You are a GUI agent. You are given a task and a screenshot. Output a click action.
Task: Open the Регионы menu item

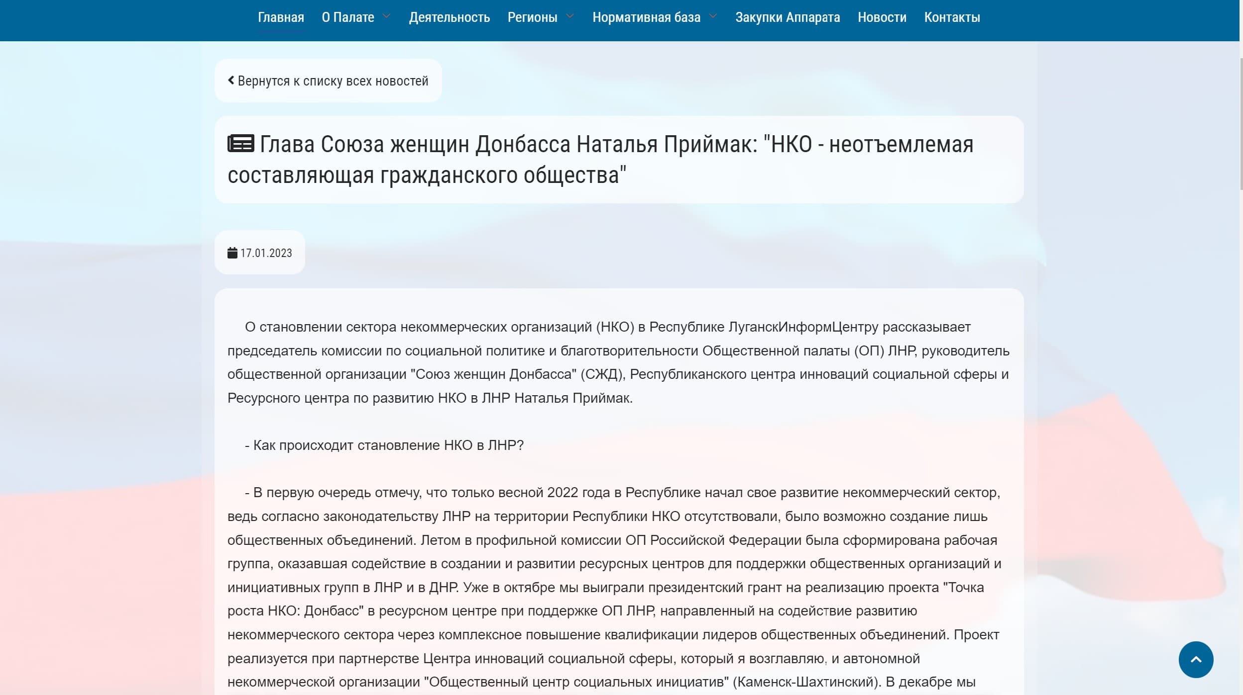click(532, 17)
